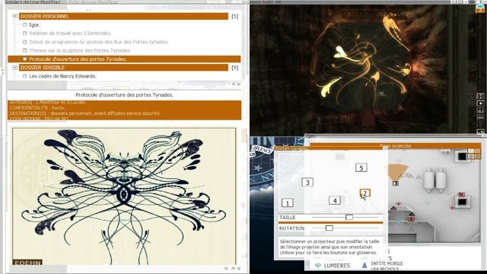Click the [9] count beside DOSSIER SENSIBLE
The height and width of the screenshot is (274, 487).
(235, 68)
